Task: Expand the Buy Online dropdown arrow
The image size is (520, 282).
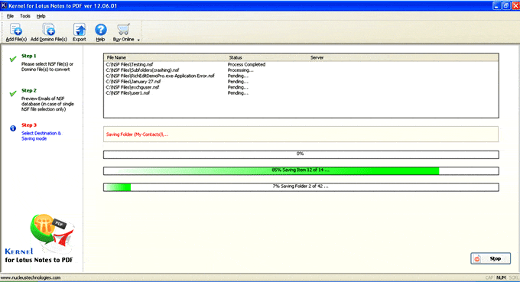Action: coord(138,40)
